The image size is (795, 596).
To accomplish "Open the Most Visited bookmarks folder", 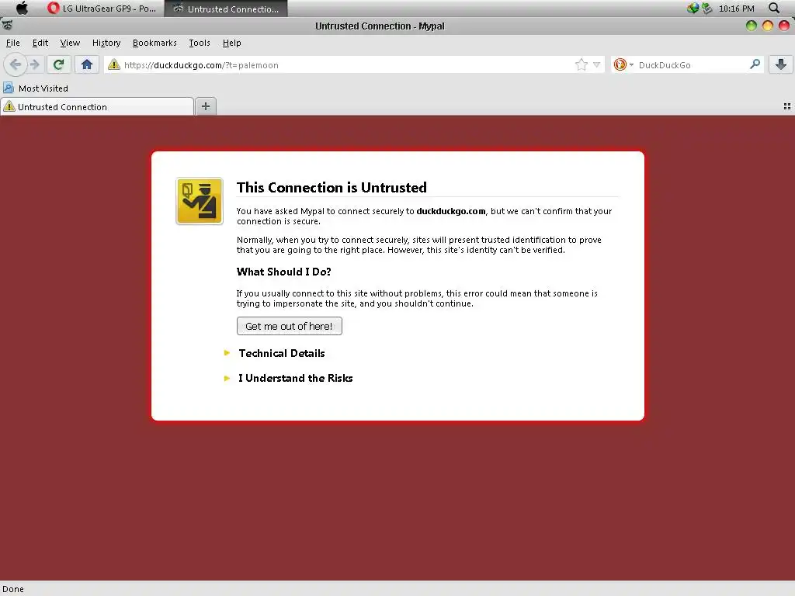I will 36,88.
